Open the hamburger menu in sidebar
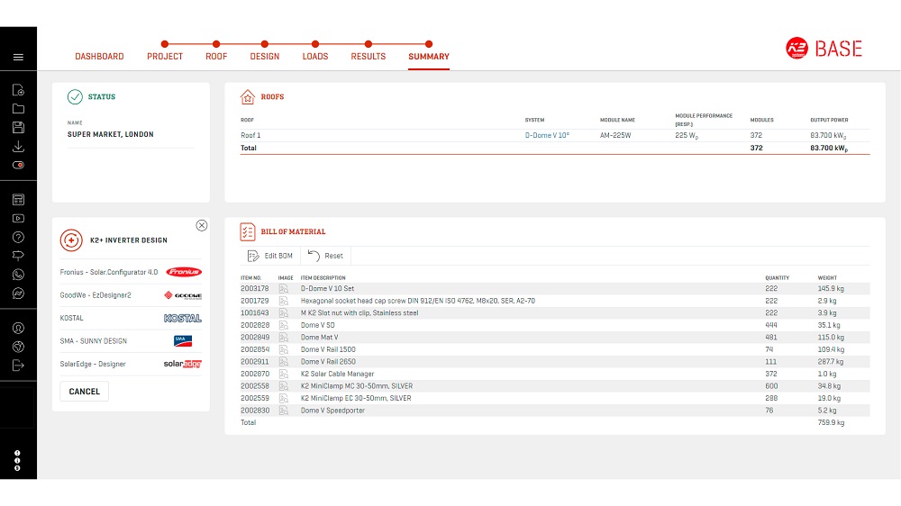Image resolution: width=901 pixels, height=506 pixels. coord(18,57)
